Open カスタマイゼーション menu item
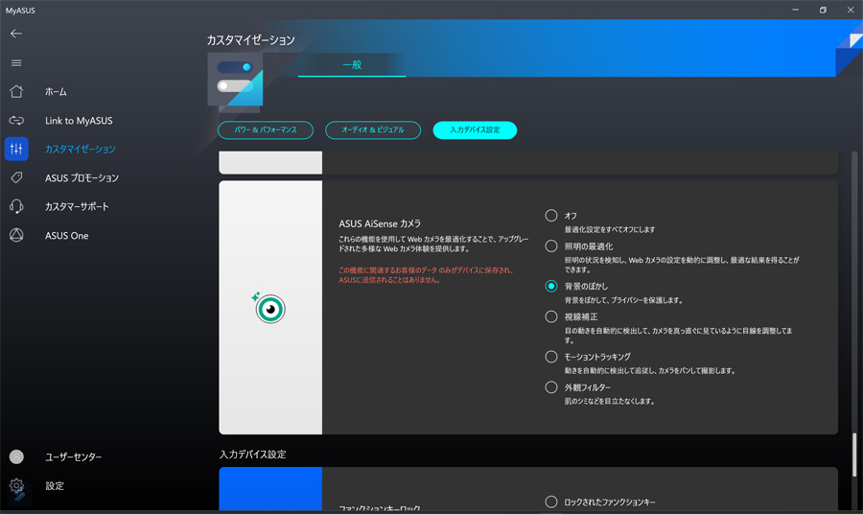The image size is (863, 514). [81, 150]
